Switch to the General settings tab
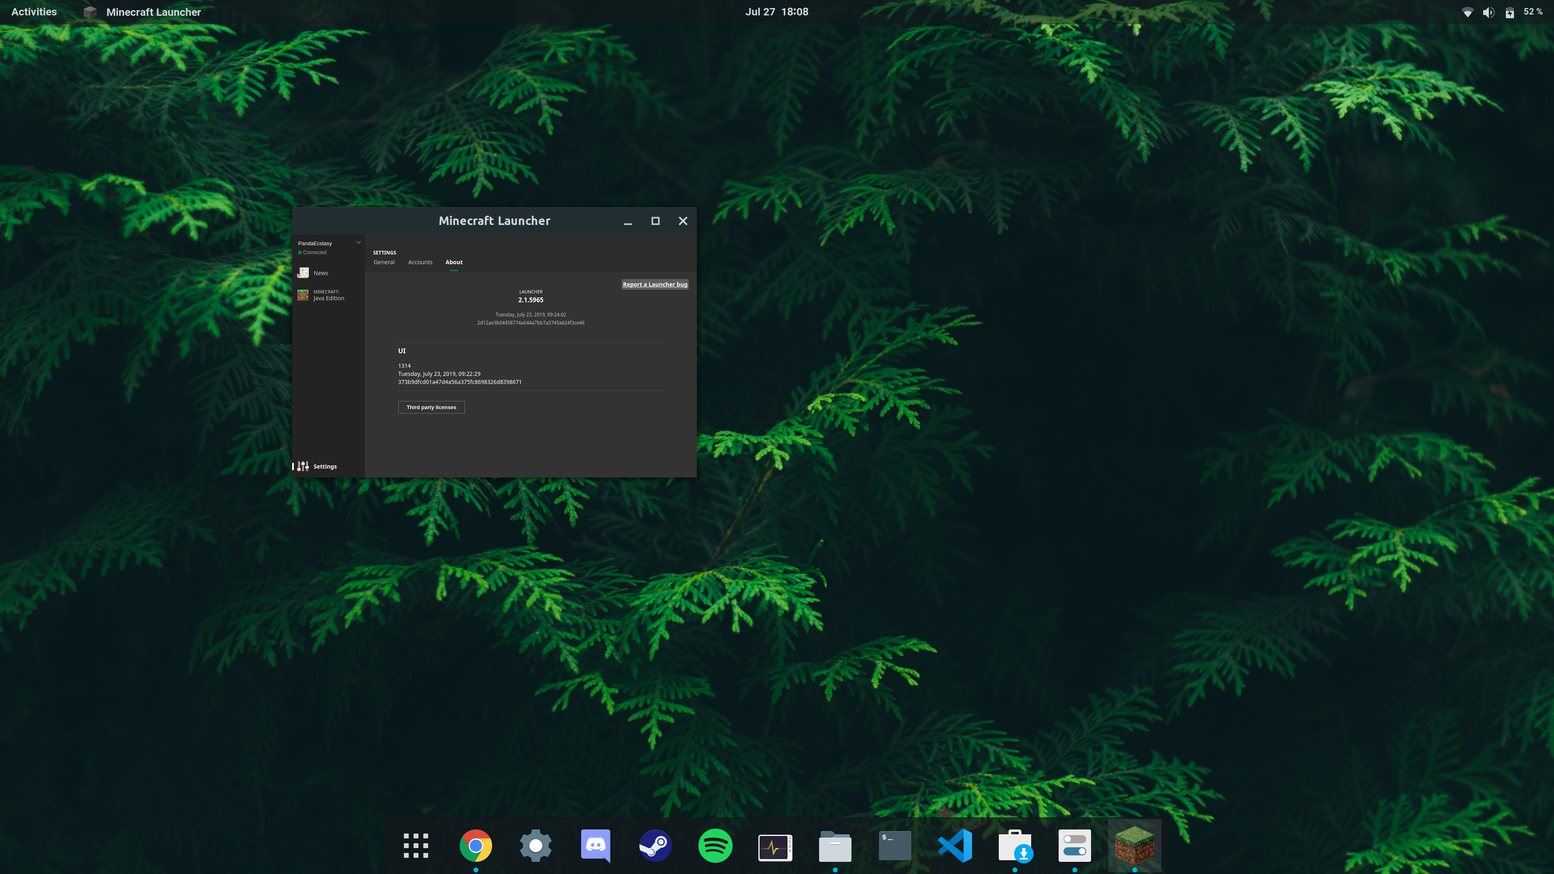This screenshot has height=874, width=1554. coord(384,262)
